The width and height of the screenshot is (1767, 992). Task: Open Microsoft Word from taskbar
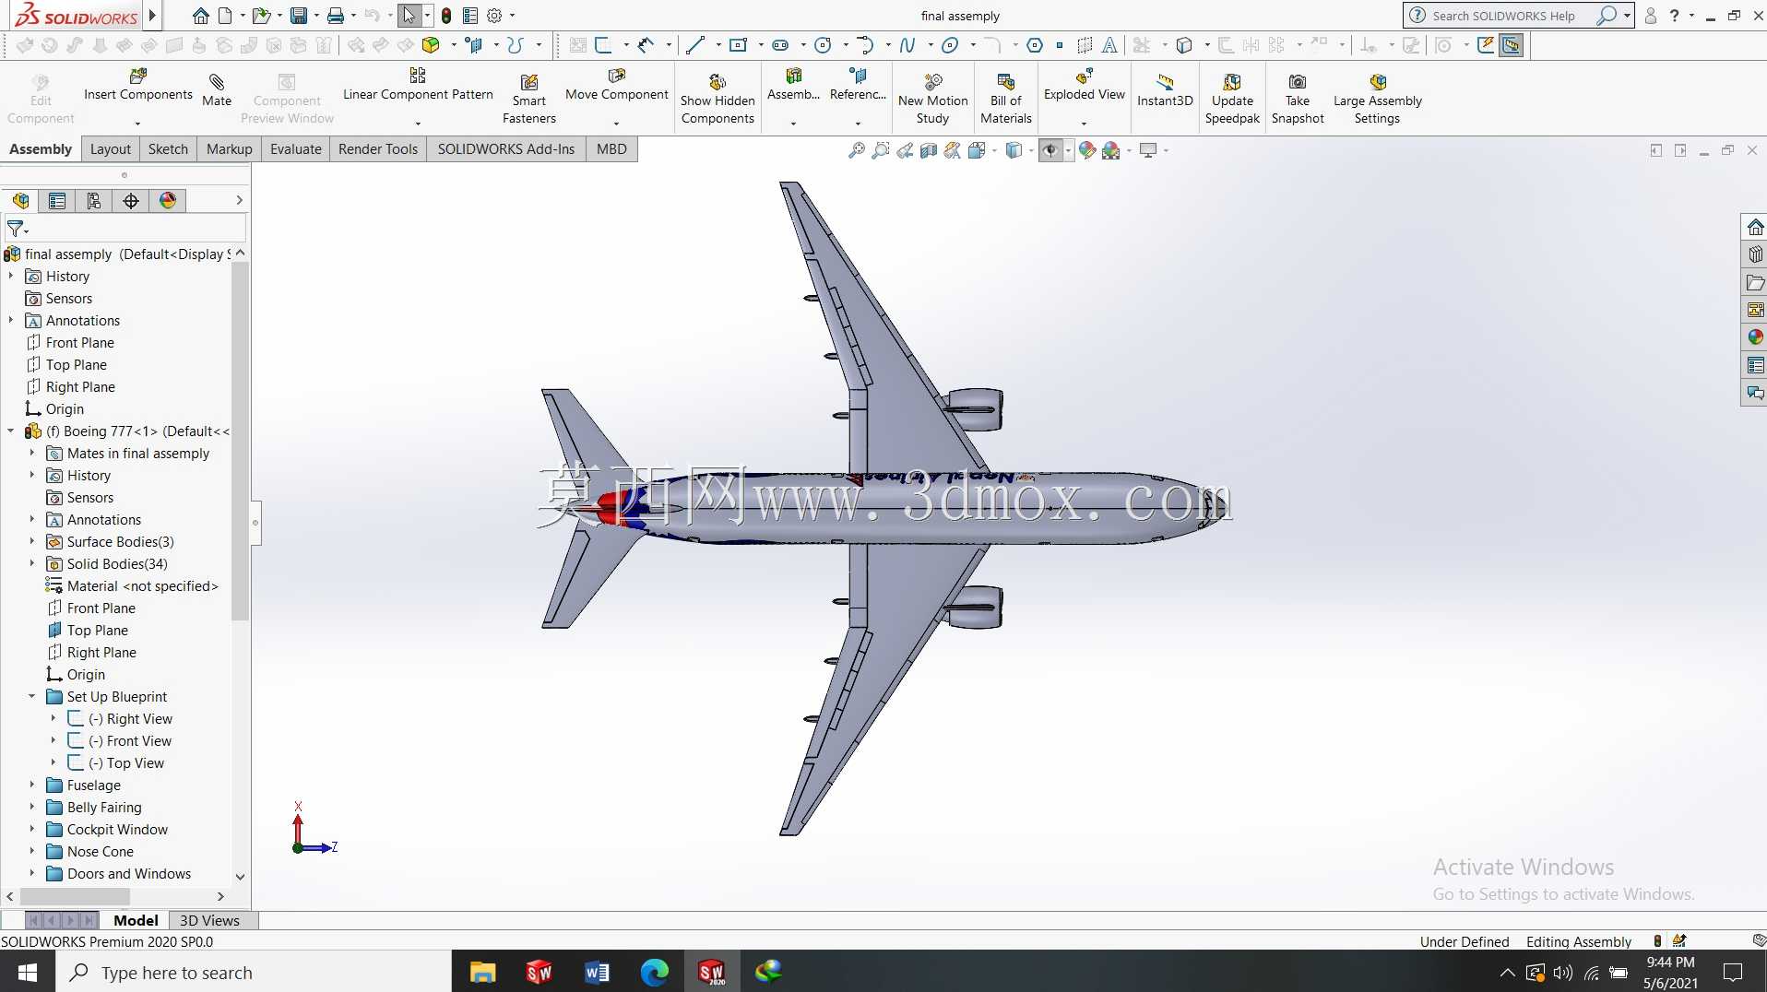597,972
